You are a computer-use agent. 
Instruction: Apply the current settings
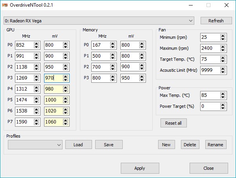(140, 168)
